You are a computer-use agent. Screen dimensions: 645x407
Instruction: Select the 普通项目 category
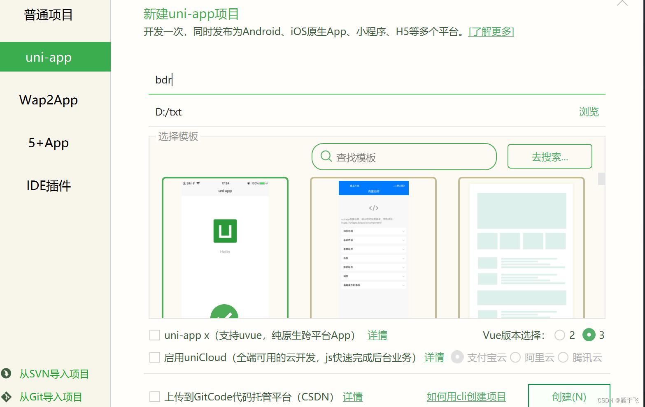coord(49,15)
